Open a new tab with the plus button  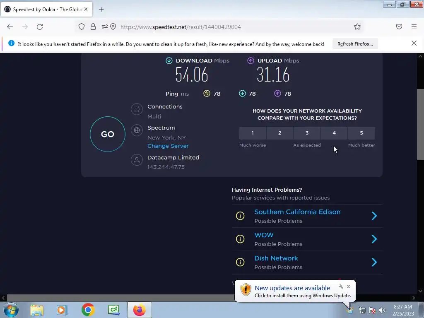(x=101, y=10)
